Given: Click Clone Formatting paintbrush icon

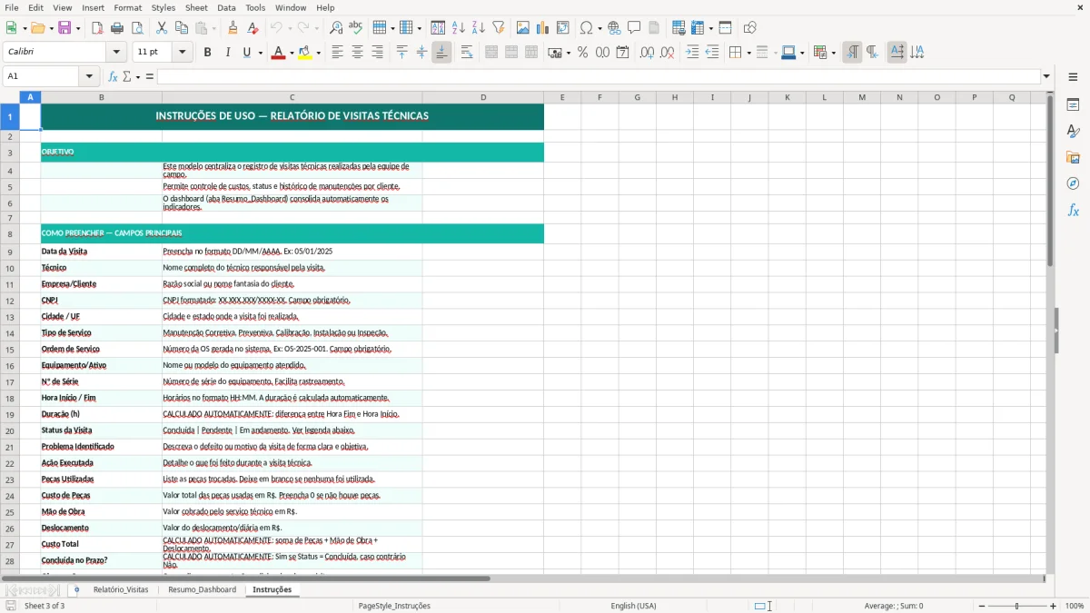Looking at the screenshot, I should coord(233,28).
